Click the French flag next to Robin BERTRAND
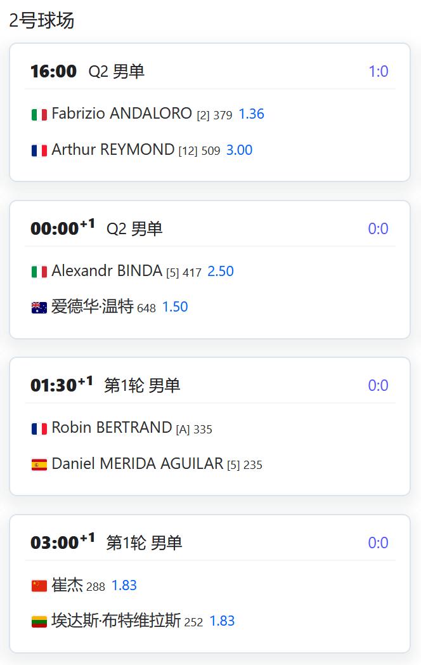The height and width of the screenshot is (665, 421). click(39, 429)
